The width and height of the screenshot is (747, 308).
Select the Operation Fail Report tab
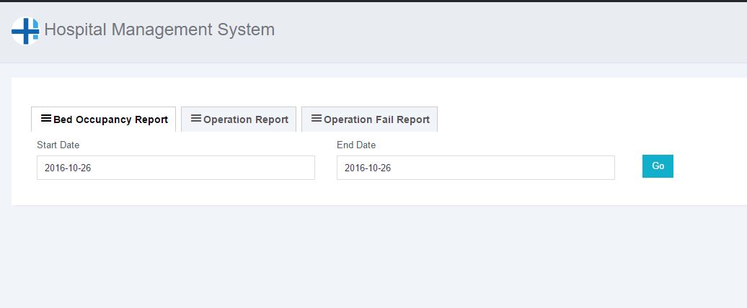[376, 120]
